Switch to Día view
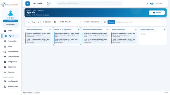 coord(105,22)
